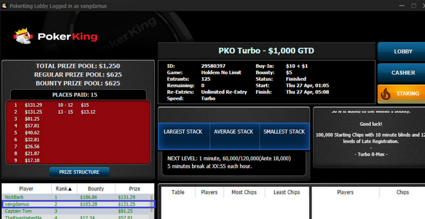Click the $81.25 prize for Captain Tom
425x219 pixels.
tap(126, 211)
